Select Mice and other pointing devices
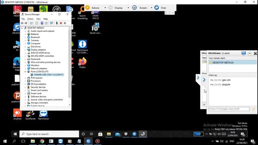 point(46,62)
